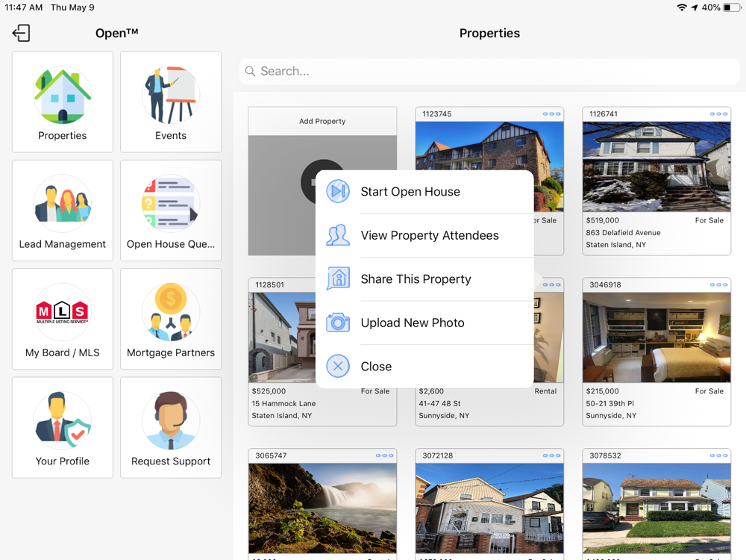This screenshot has height=560, width=746.
Task: Click the $519,000 price text
Action: 602,220
